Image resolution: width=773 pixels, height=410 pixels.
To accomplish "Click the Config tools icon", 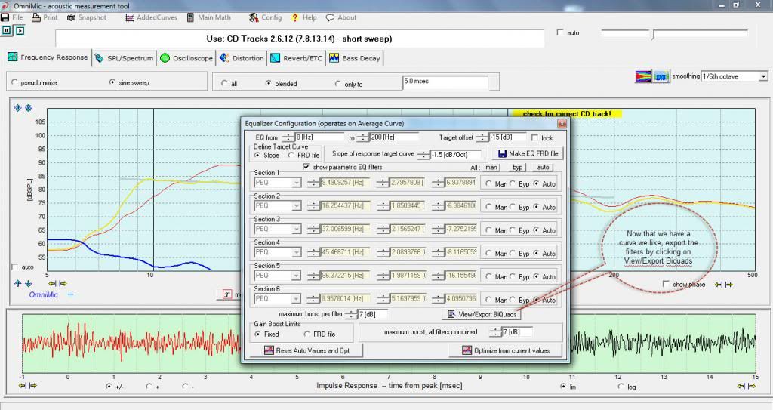I will tap(254, 17).
